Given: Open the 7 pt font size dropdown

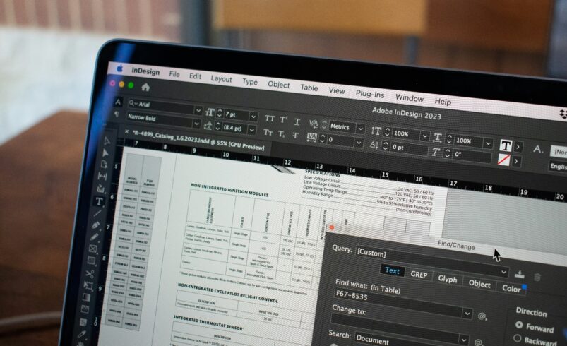Looking at the screenshot, I should click(x=253, y=117).
